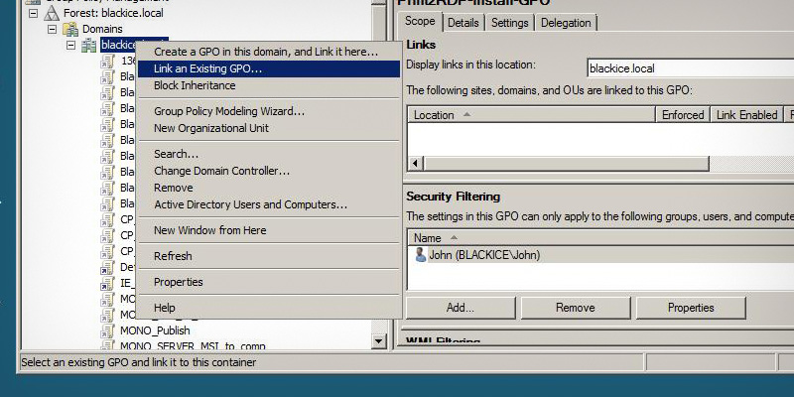The height and width of the screenshot is (397, 794).
Task: Open Group Policy Modeling Wizard
Action: tap(228, 111)
